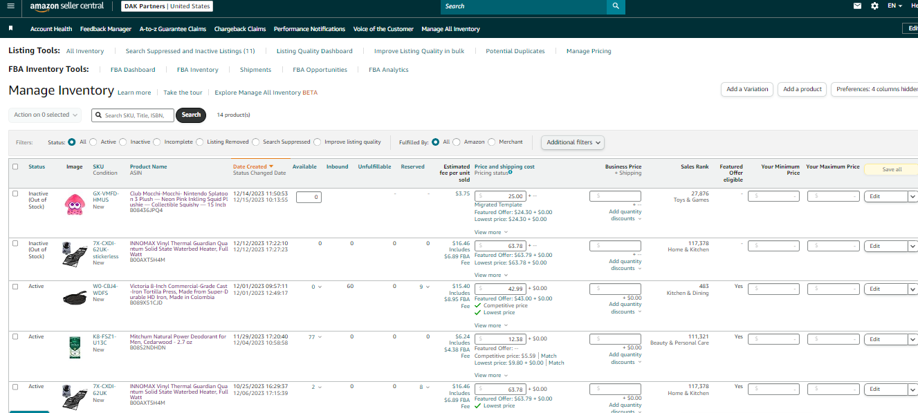Click the bookmark flag icon
Viewport: 918px width, 413px height.
(x=10, y=28)
